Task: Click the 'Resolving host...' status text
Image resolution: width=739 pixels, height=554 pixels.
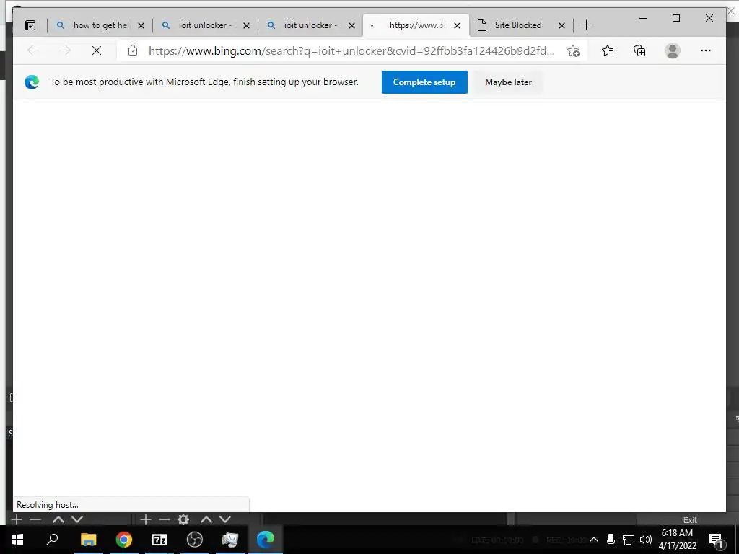Action: pyautogui.click(x=48, y=504)
